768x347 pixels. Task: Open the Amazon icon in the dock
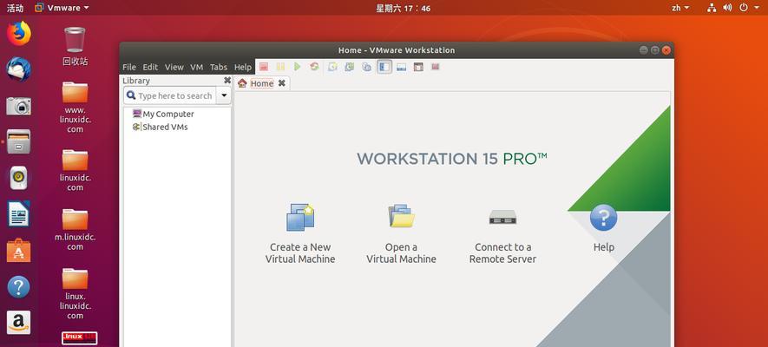click(x=18, y=323)
